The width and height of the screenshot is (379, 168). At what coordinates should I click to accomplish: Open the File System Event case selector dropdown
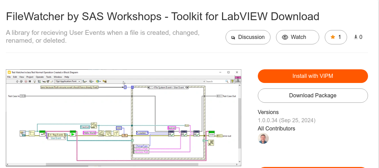pos(186,87)
